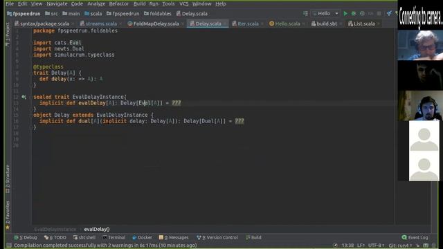The image size is (443, 249).
Task: Click the Debug tool window bug icon
Action: tap(16, 237)
